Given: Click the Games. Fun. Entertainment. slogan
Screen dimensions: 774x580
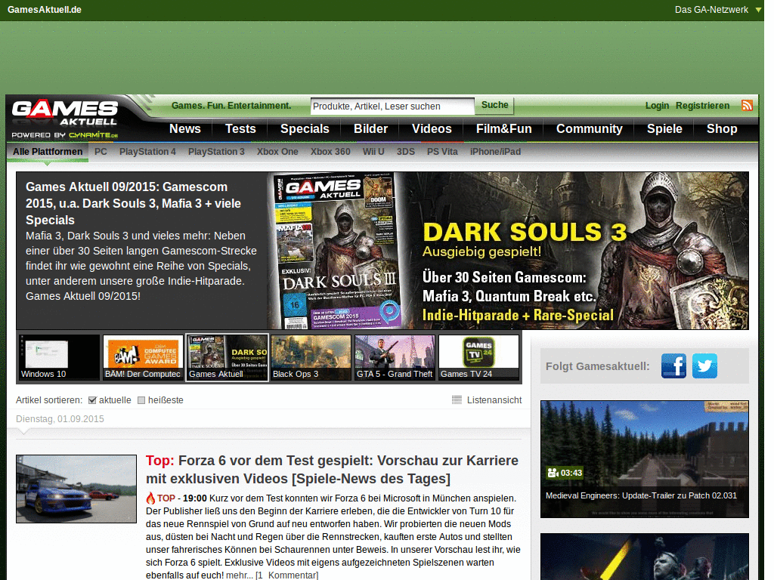Looking at the screenshot, I should [231, 106].
